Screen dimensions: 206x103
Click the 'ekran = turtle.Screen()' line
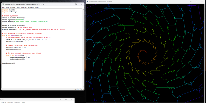click(x=13, y=18)
